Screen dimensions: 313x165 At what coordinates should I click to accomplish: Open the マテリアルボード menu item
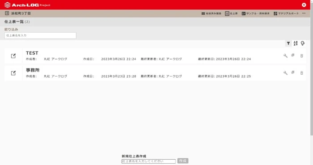tap(286, 13)
